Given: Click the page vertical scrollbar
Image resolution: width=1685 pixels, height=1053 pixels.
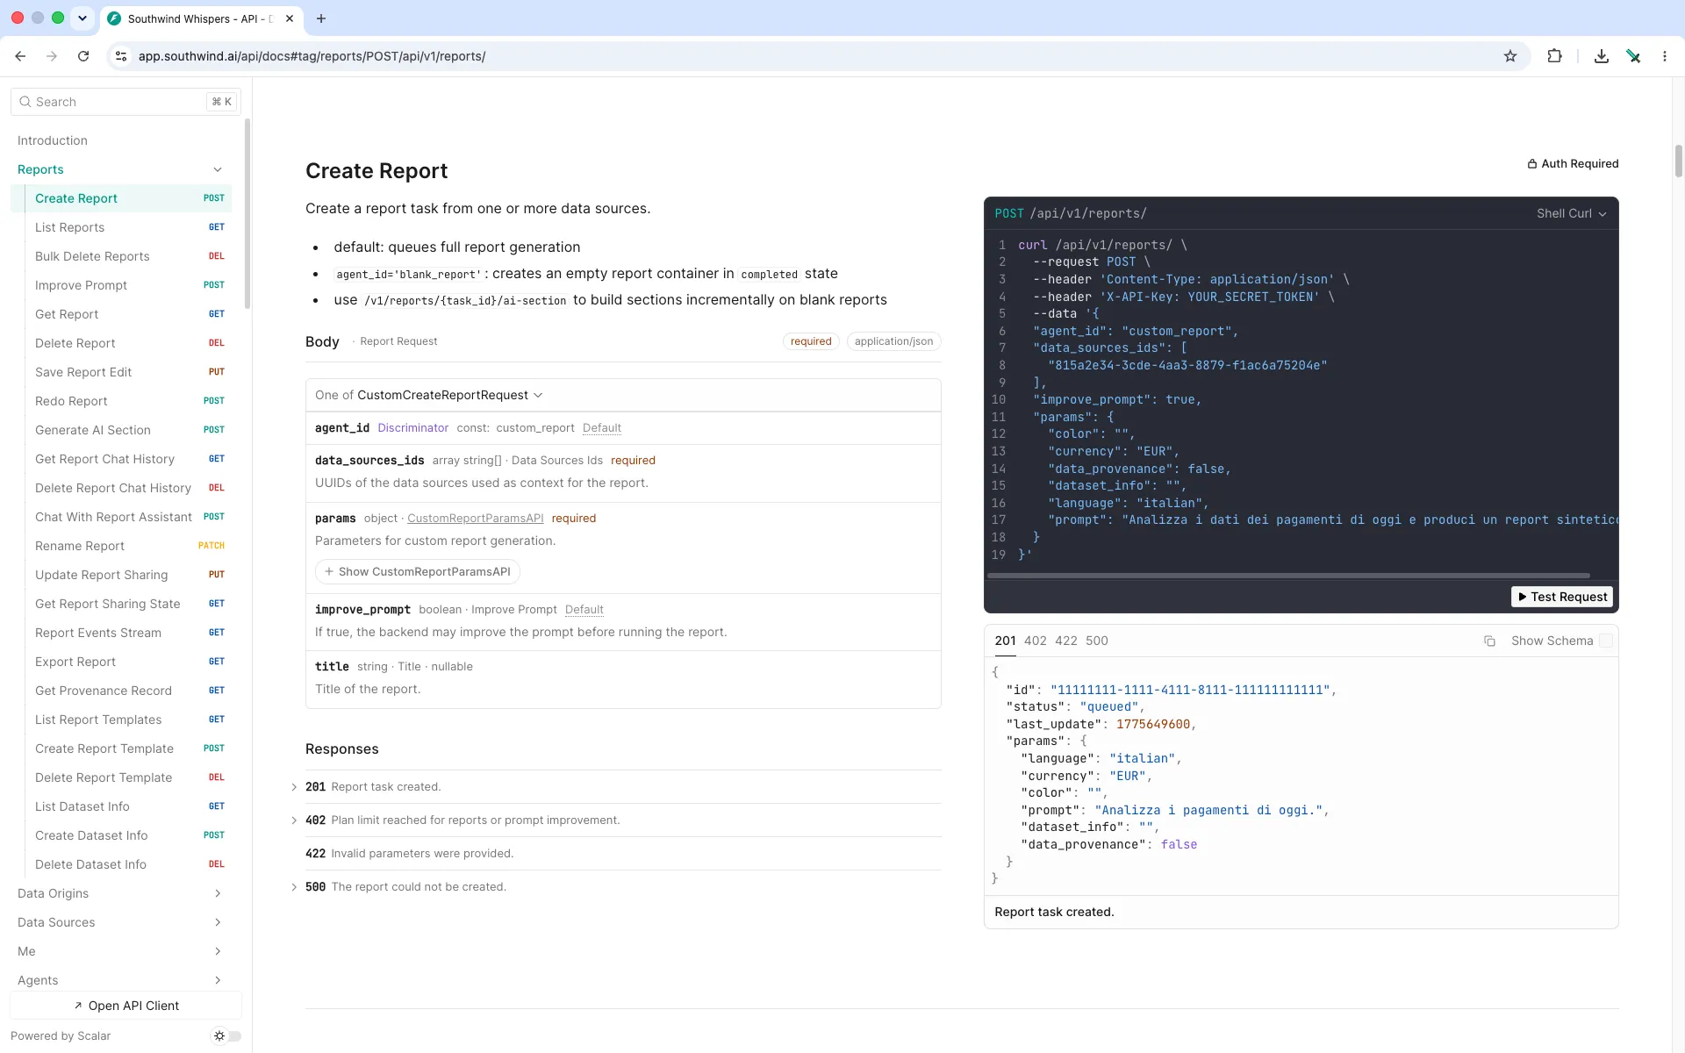Looking at the screenshot, I should coord(1679,161).
